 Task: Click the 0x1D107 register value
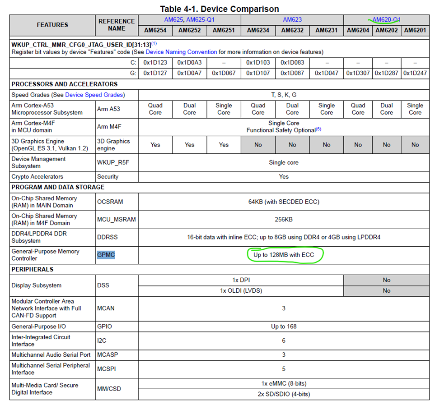click(x=258, y=73)
